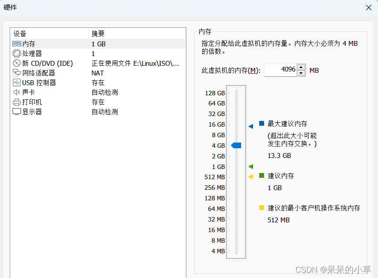Click the green 建议内存 triangle marker

pos(251,166)
